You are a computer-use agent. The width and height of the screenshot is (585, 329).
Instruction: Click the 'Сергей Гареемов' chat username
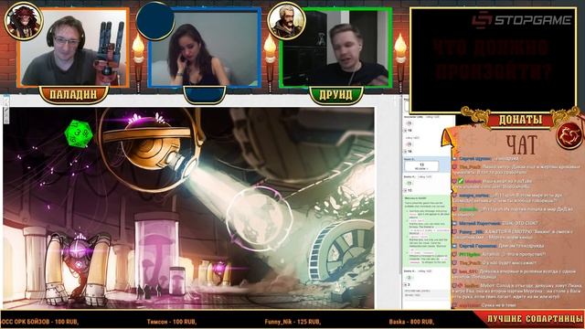point(477,246)
